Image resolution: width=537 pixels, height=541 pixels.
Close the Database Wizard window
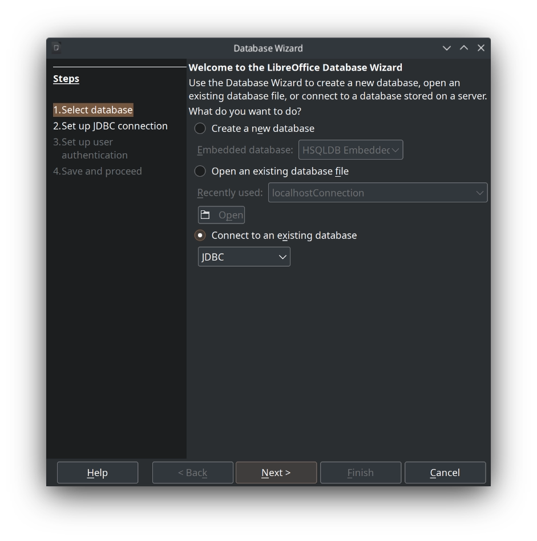(x=481, y=48)
